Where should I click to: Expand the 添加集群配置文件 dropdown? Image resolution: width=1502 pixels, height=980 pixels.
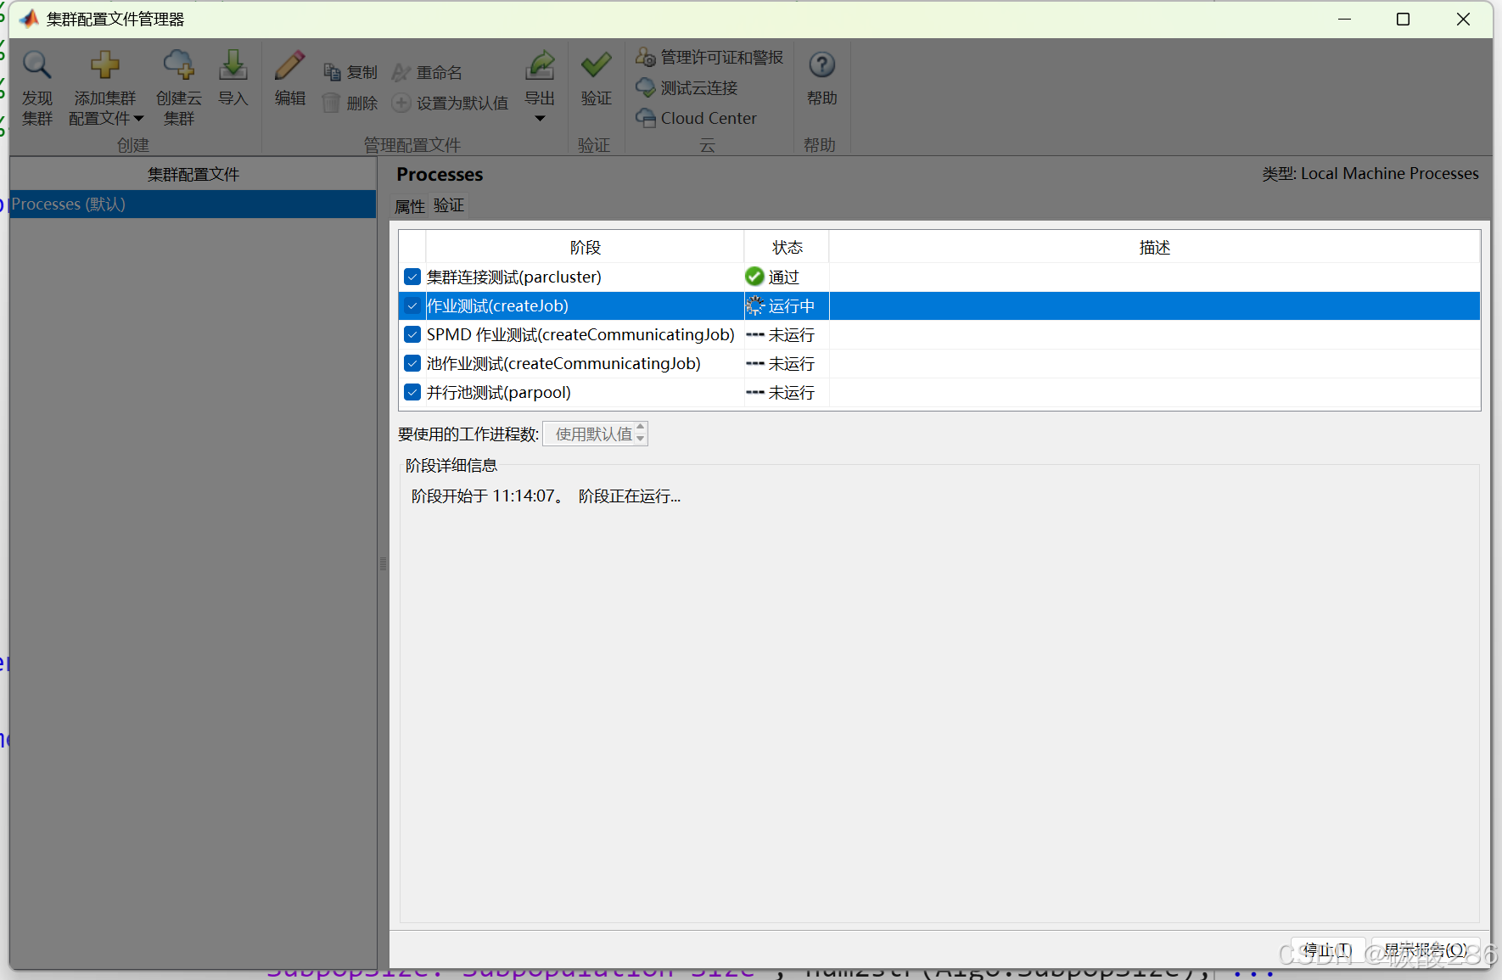click(138, 119)
